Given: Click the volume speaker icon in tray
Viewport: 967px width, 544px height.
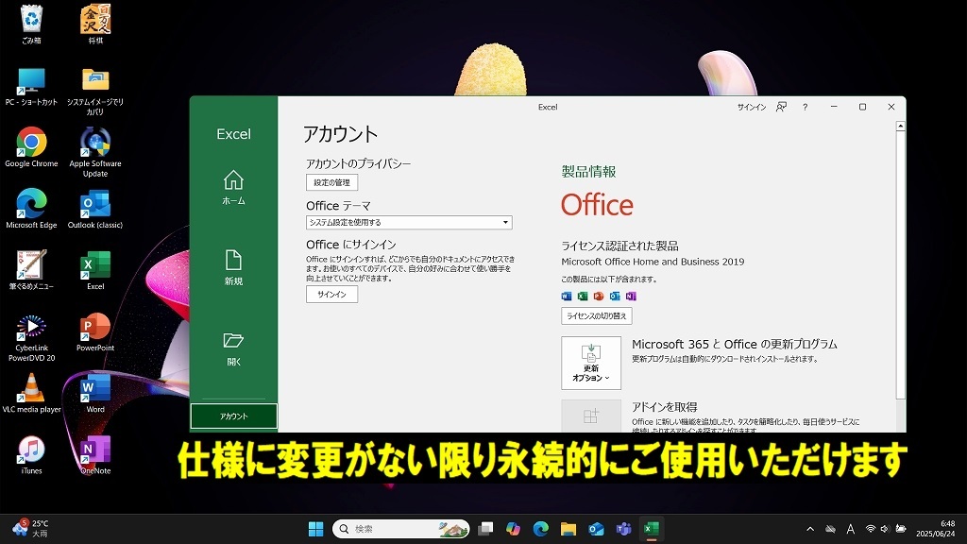Looking at the screenshot, I should [x=884, y=529].
